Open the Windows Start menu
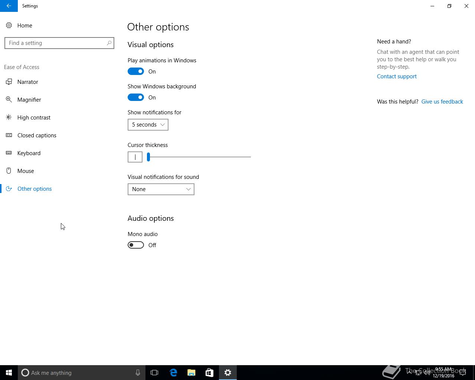The width and height of the screenshot is (475, 380). point(9,373)
